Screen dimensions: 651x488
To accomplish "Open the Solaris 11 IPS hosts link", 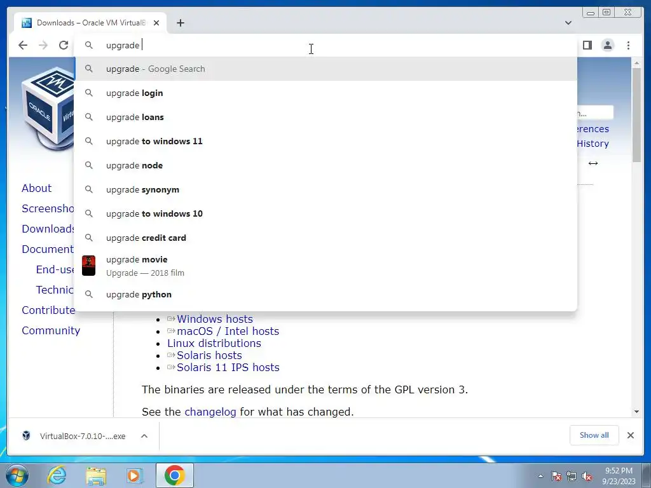I will (228, 367).
